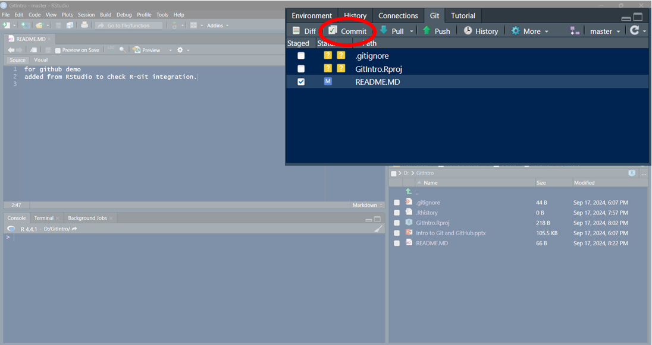Open README.MD in the Files pane
Image resolution: width=652 pixels, height=345 pixels.
(432, 243)
